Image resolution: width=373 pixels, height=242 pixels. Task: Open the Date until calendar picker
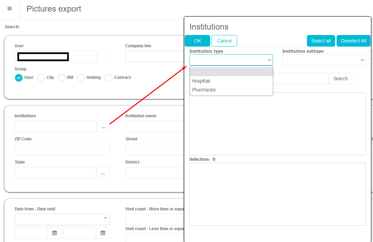[103, 233]
